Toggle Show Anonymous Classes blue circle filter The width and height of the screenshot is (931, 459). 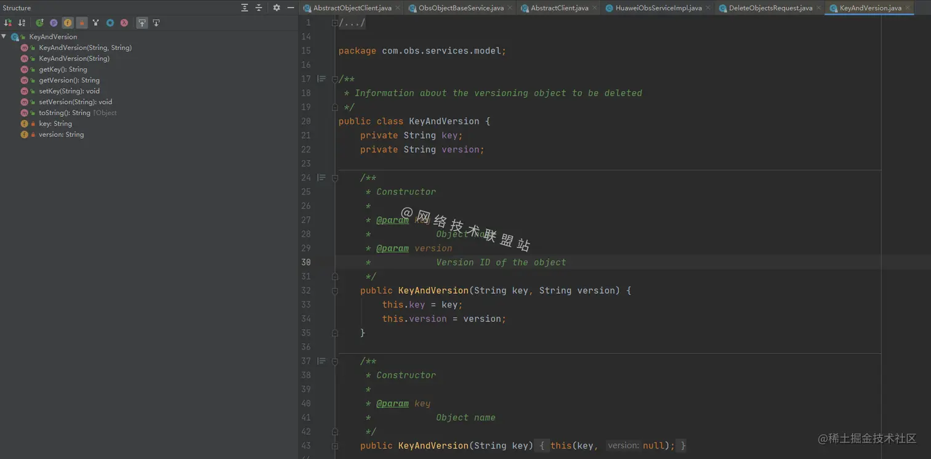[110, 23]
